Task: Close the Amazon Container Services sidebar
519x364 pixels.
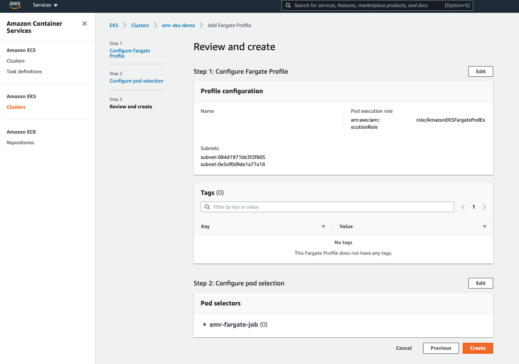Action: point(84,24)
